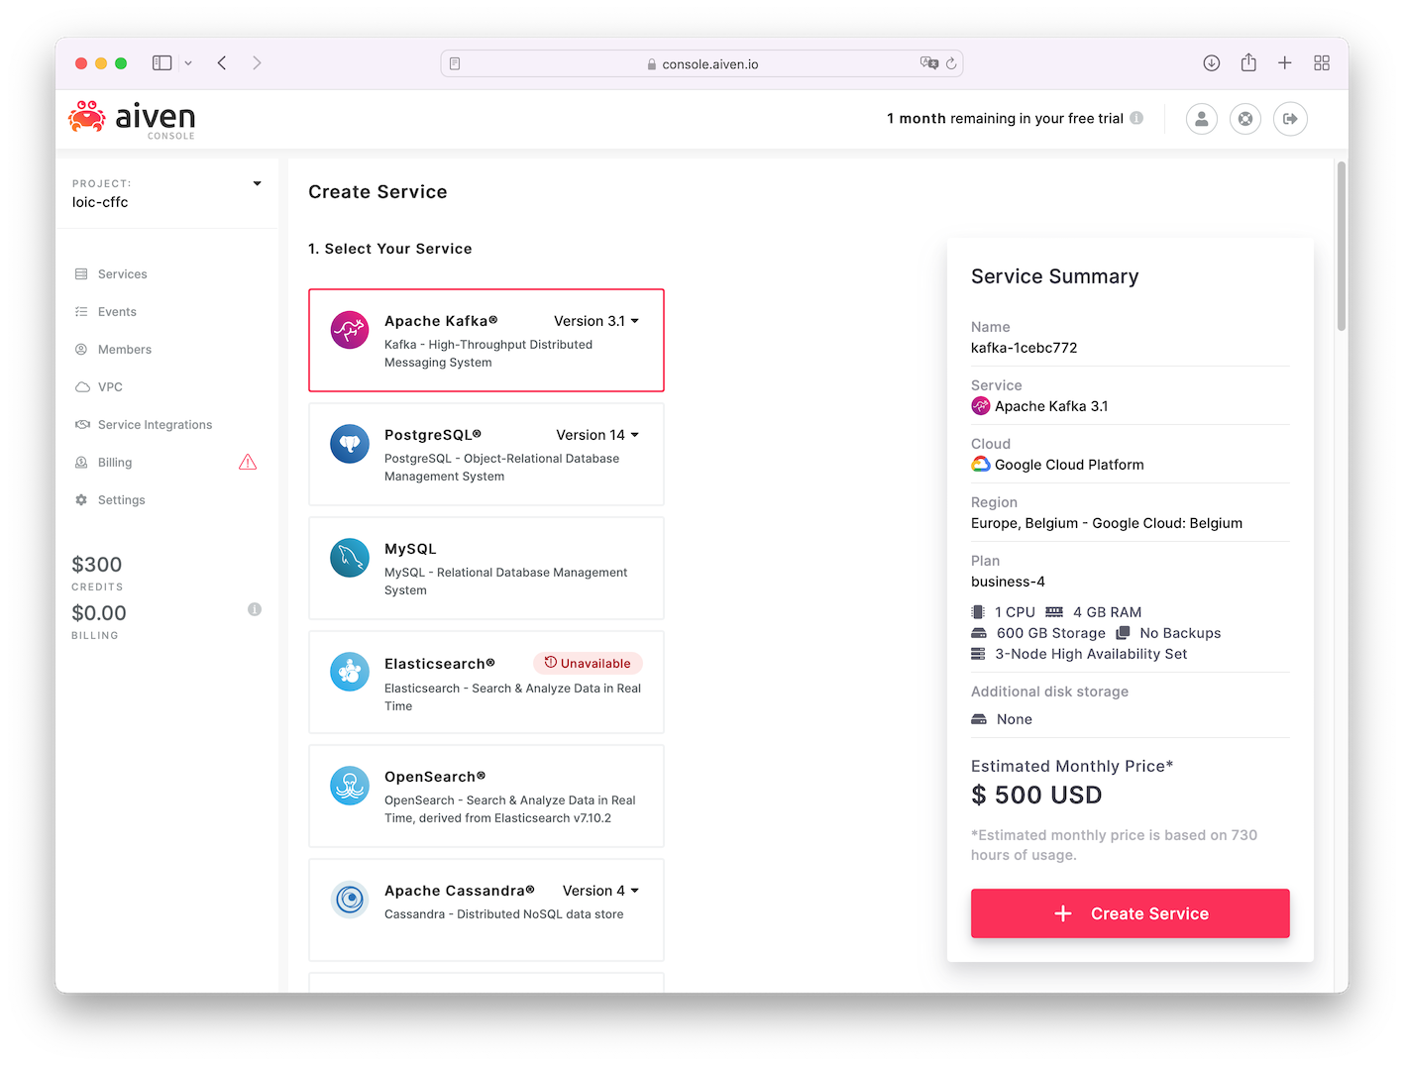Click the Aiven crab logo
Image resolution: width=1404 pixels, height=1066 pixels.
click(87, 117)
